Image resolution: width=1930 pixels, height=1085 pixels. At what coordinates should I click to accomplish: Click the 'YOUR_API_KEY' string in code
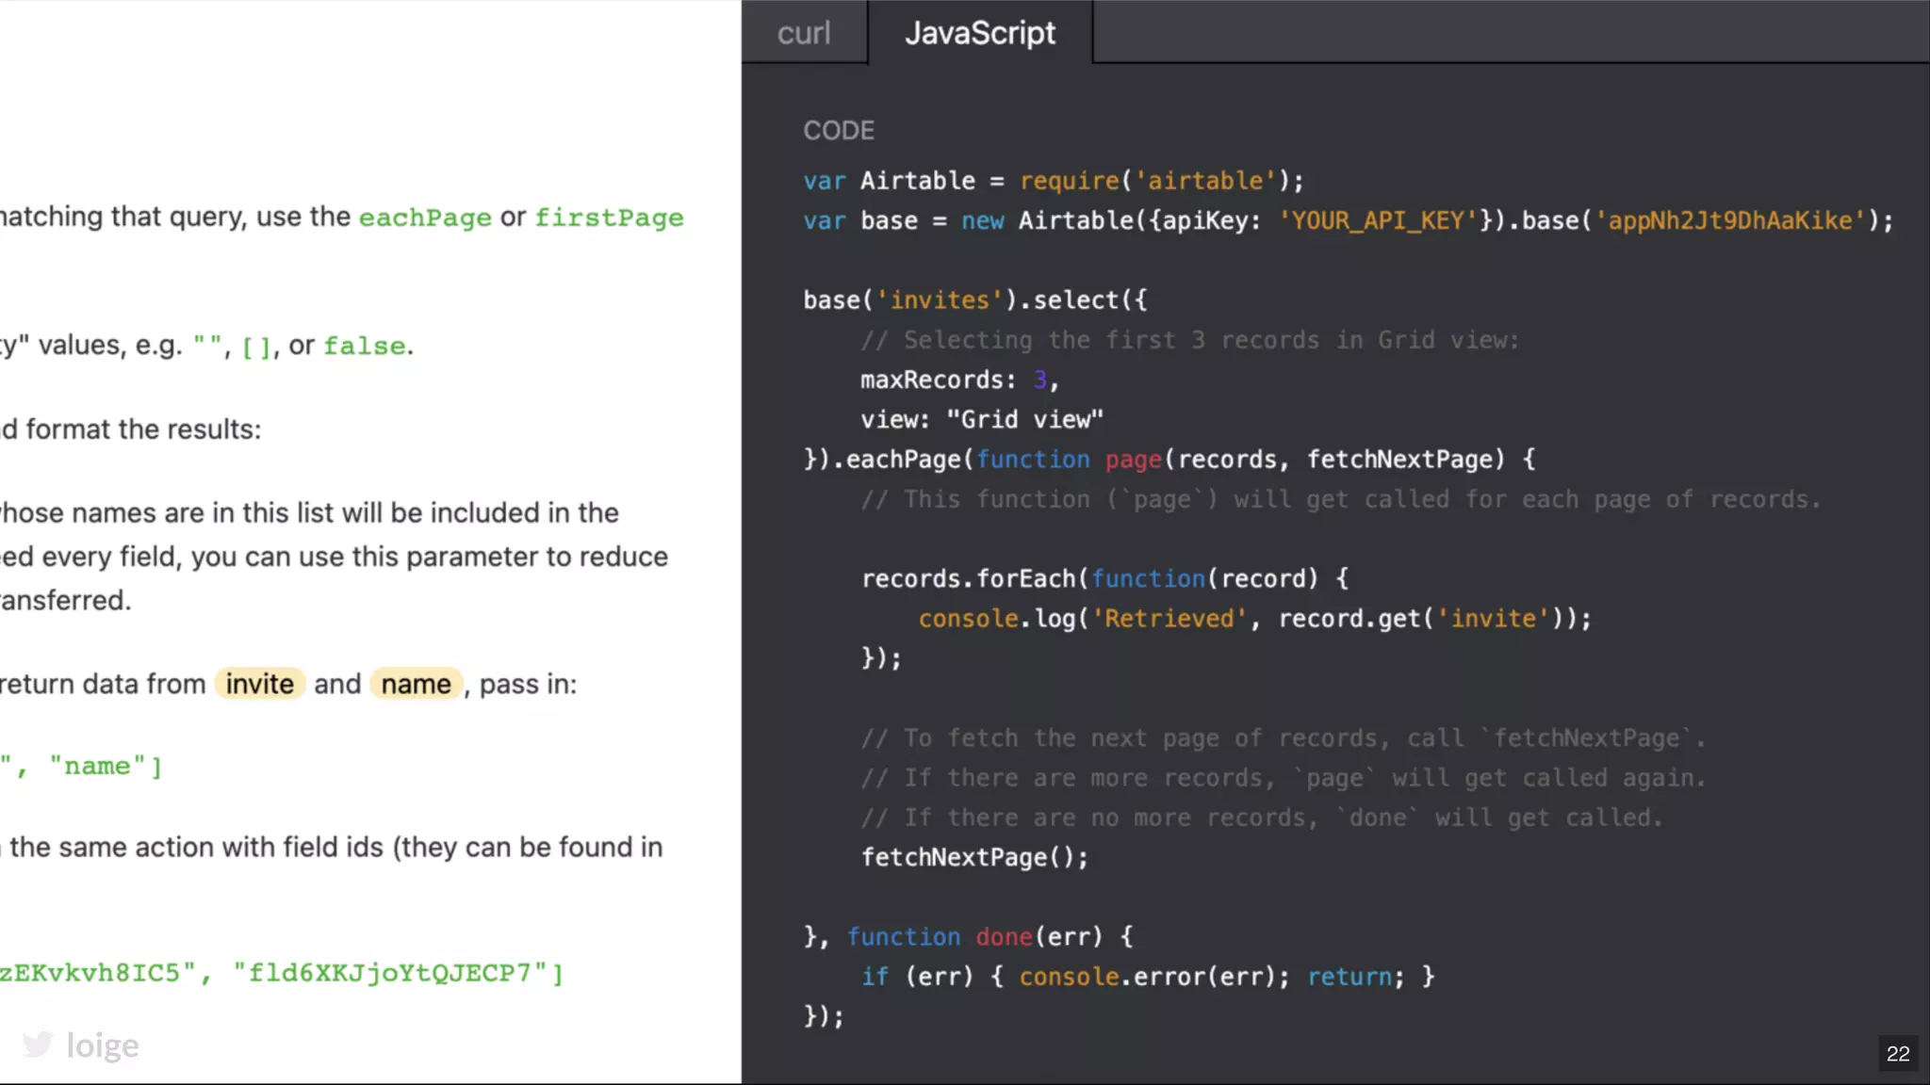1377,220
